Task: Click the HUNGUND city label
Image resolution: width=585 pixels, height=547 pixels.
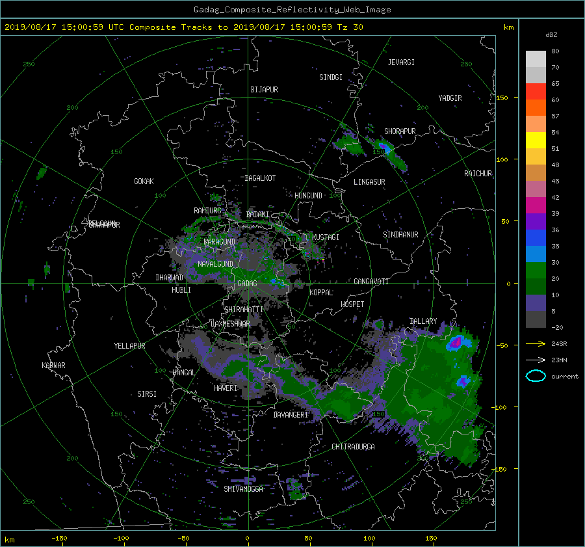Action: pos(308,195)
